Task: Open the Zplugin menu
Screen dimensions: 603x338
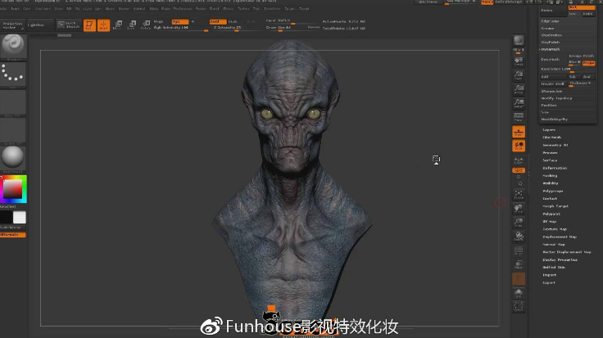Action: (289, 8)
